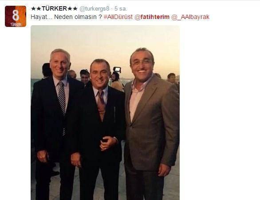Visit the @_AAlbayrak mention
260x200 pixels.
coord(190,17)
